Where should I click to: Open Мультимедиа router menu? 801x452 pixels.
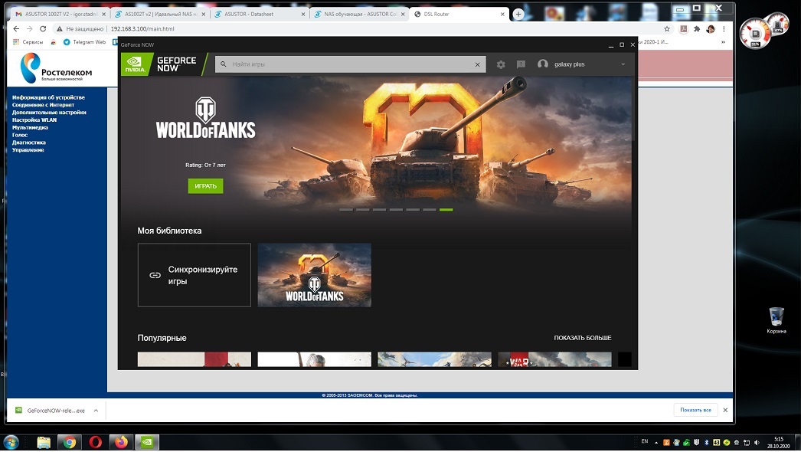pos(30,127)
